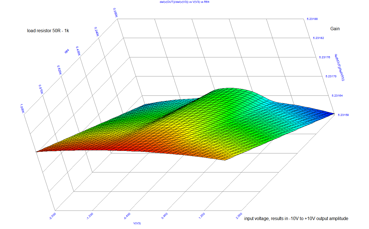This screenshot has width=369, height=229.
Task: Click the 'Gain' annotation text
Action: tap(335, 29)
